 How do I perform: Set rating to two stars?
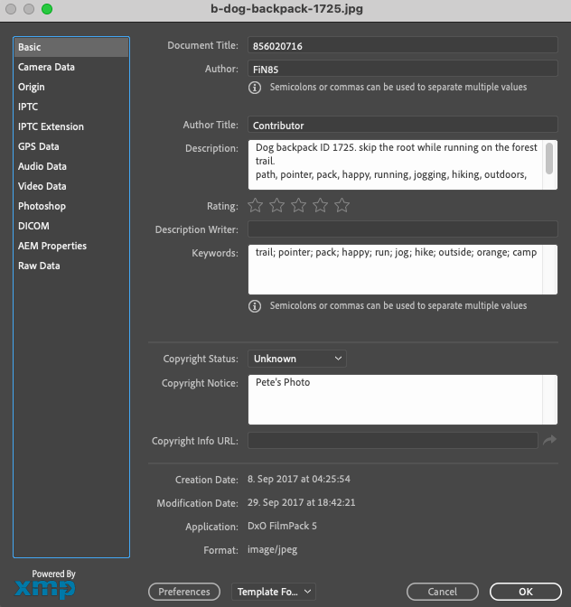[276, 205]
